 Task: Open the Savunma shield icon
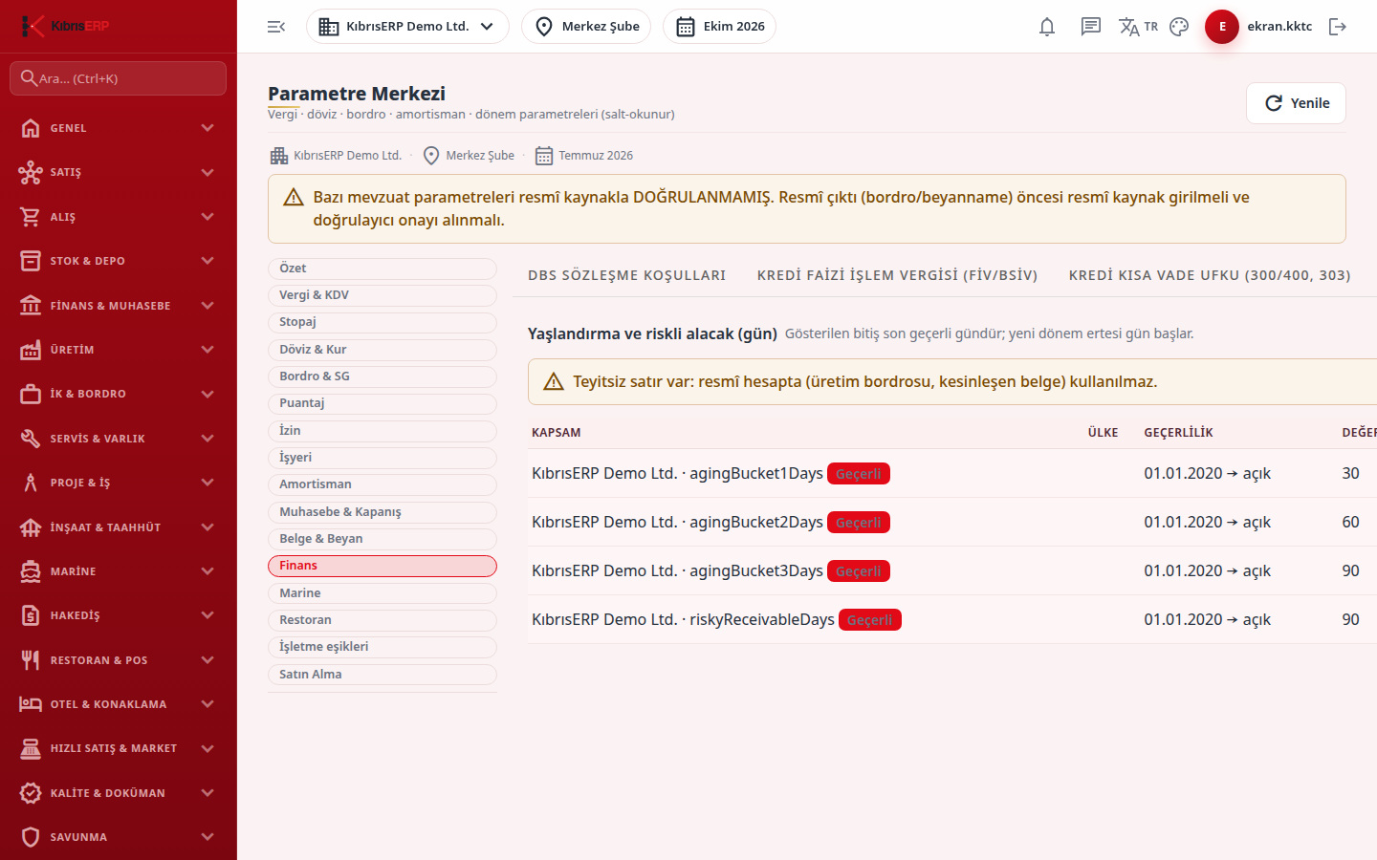coord(31,837)
